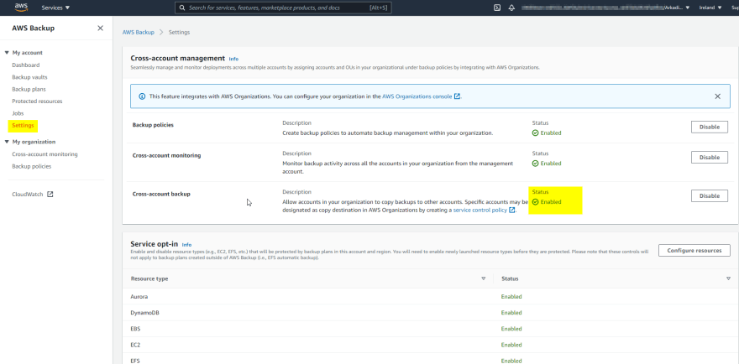The width and height of the screenshot is (739, 364).
Task: Click the AWS Backup breadcrumb link
Action: click(138, 32)
